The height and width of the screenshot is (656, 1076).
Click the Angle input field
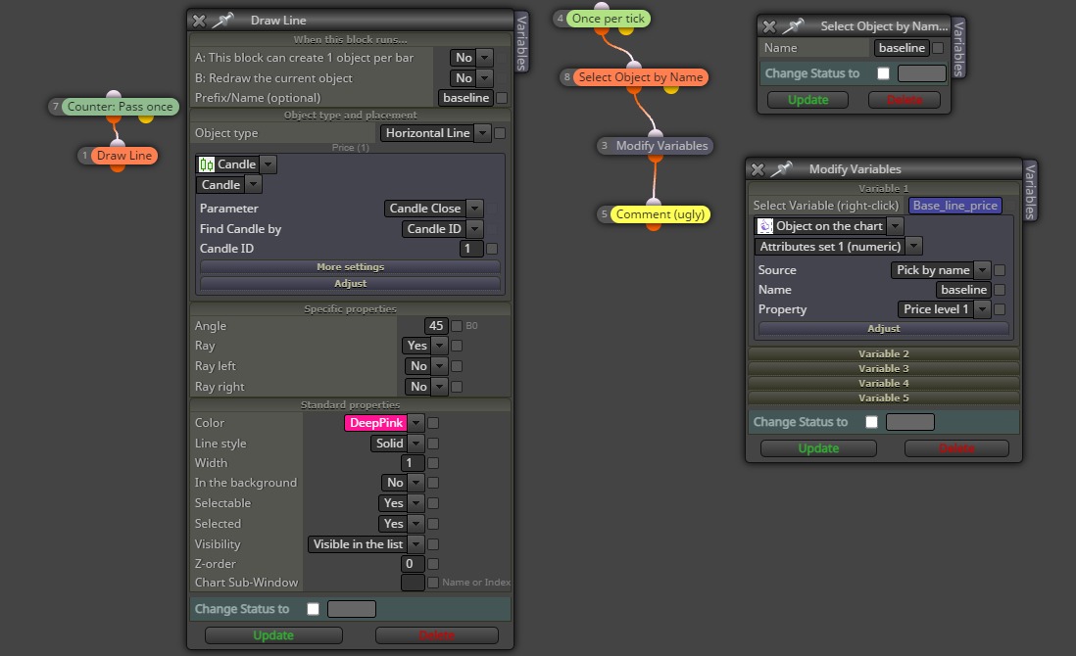coord(436,326)
